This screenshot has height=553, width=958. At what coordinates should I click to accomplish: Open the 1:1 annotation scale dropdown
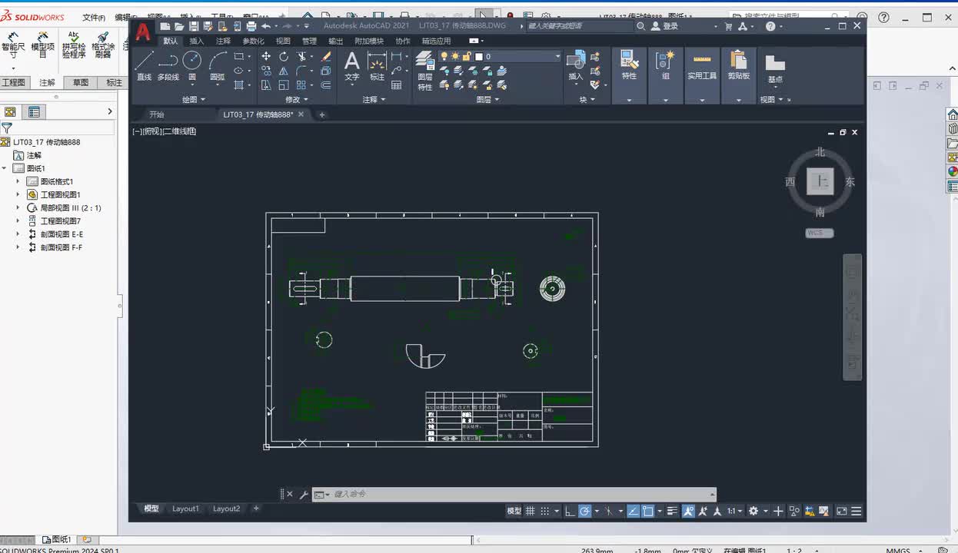pos(736,511)
